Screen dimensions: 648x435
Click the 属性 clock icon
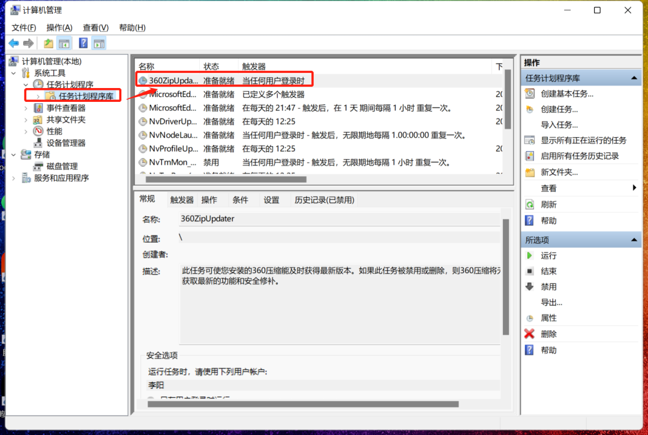click(x=530, y=318)
